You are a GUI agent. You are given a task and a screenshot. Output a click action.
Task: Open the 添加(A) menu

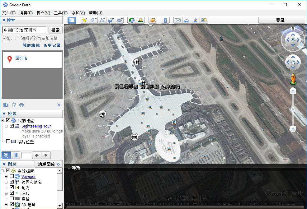(78, 13)
